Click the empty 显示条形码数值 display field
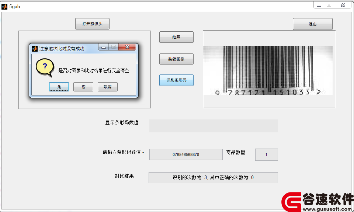 [x=214, y=126]
